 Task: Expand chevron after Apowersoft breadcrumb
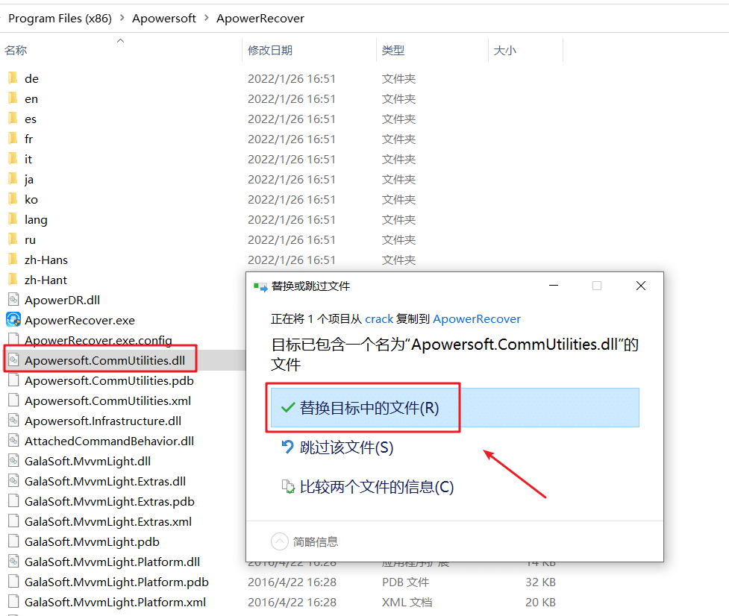(x=206, y=18)
